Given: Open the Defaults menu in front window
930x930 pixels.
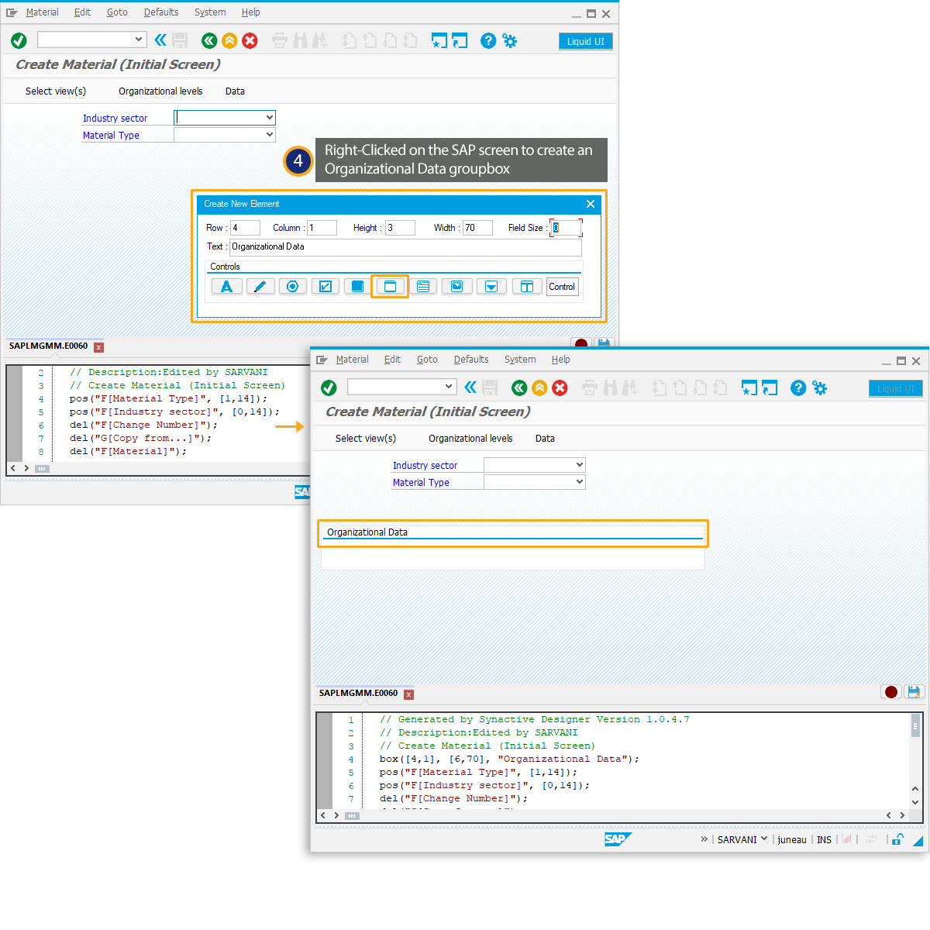Looking at the screenshot, I should (471, 360).
